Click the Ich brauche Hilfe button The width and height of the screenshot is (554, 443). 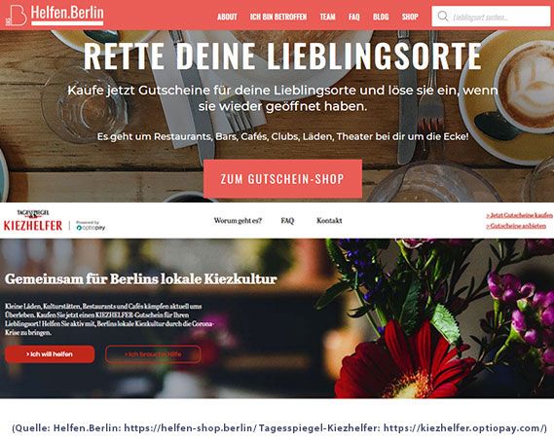[153, 354]
